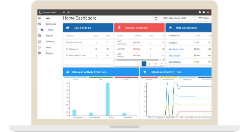Open the Auditability score link

173,42
